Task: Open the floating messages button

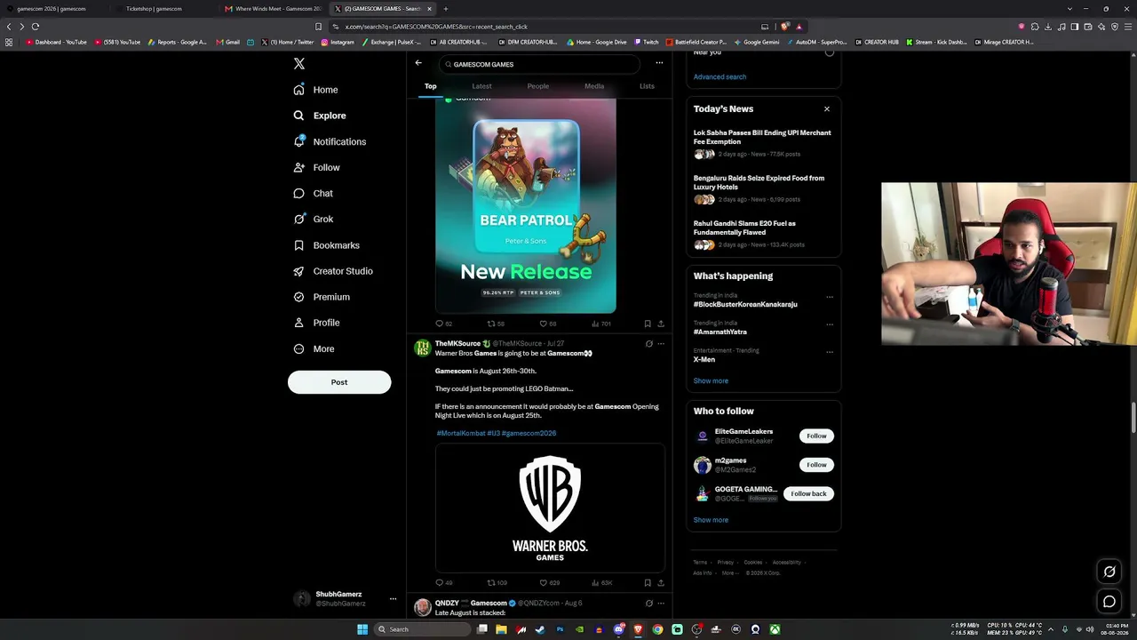Action: pyautogui.click(x=1109, y=602)
